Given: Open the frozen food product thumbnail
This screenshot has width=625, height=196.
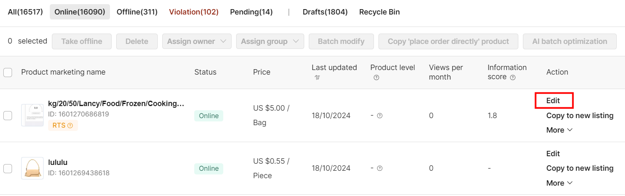Looking at the screenshot, I should coord(32,115).
